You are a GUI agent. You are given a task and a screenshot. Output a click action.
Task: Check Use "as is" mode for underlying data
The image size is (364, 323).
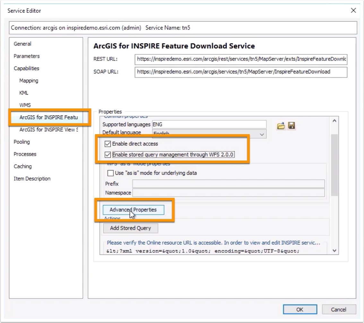[x=110, y=173]
